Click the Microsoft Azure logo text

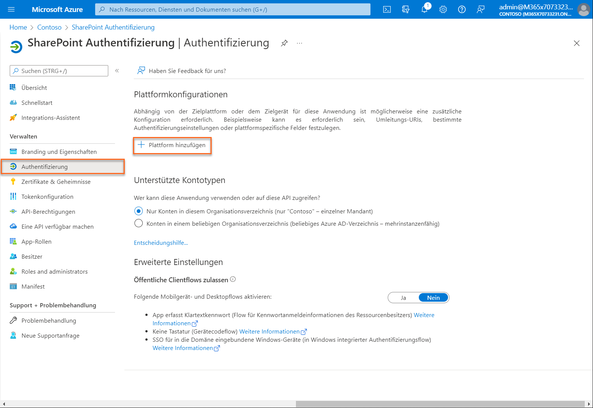pyautogui.click(x=57, y=9)
